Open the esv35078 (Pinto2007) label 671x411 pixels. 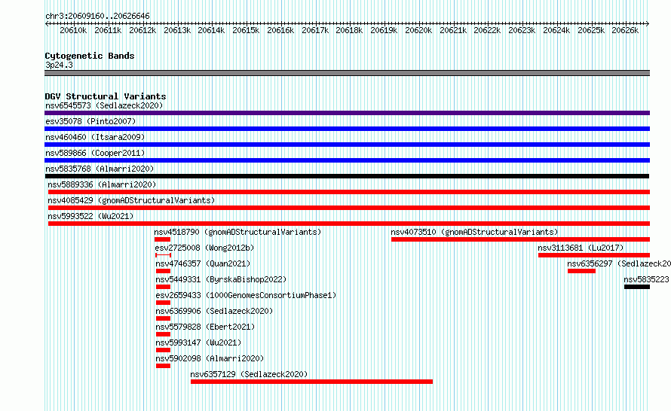point(90,121)
